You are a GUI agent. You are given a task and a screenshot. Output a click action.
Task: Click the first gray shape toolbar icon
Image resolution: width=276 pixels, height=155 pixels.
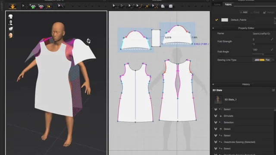(x=163, y=6)
